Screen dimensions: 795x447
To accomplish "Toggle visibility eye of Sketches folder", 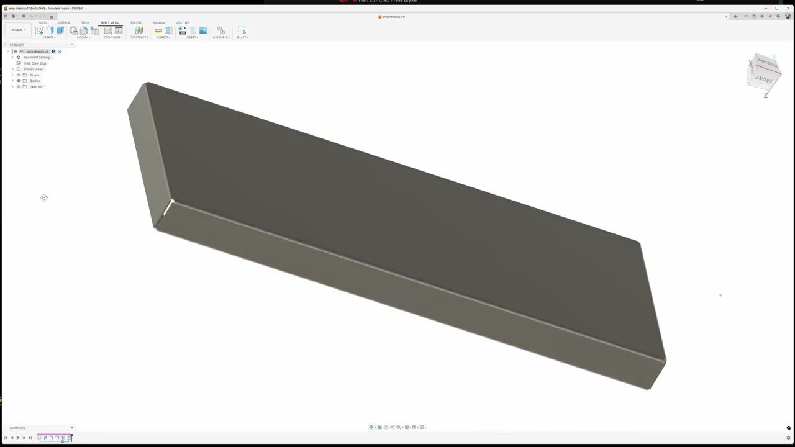I will click(19, 86).
